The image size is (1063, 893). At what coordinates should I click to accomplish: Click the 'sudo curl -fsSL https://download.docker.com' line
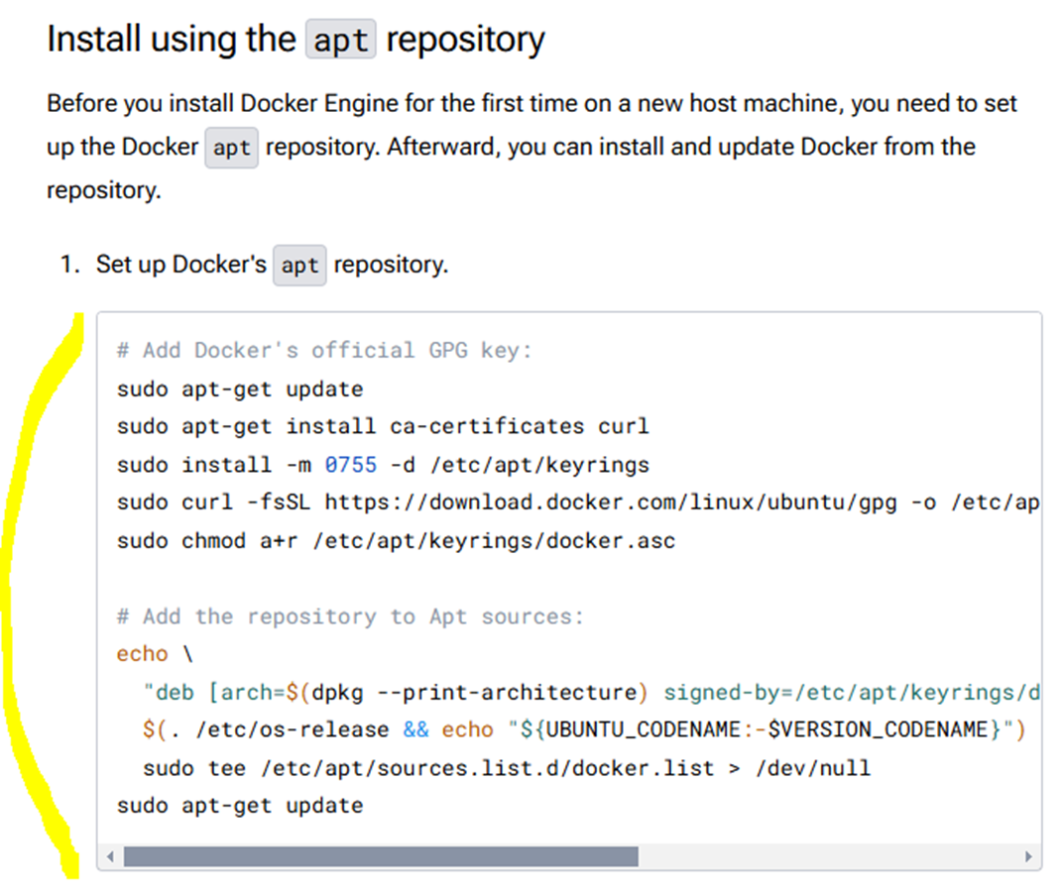coord(577,502)
